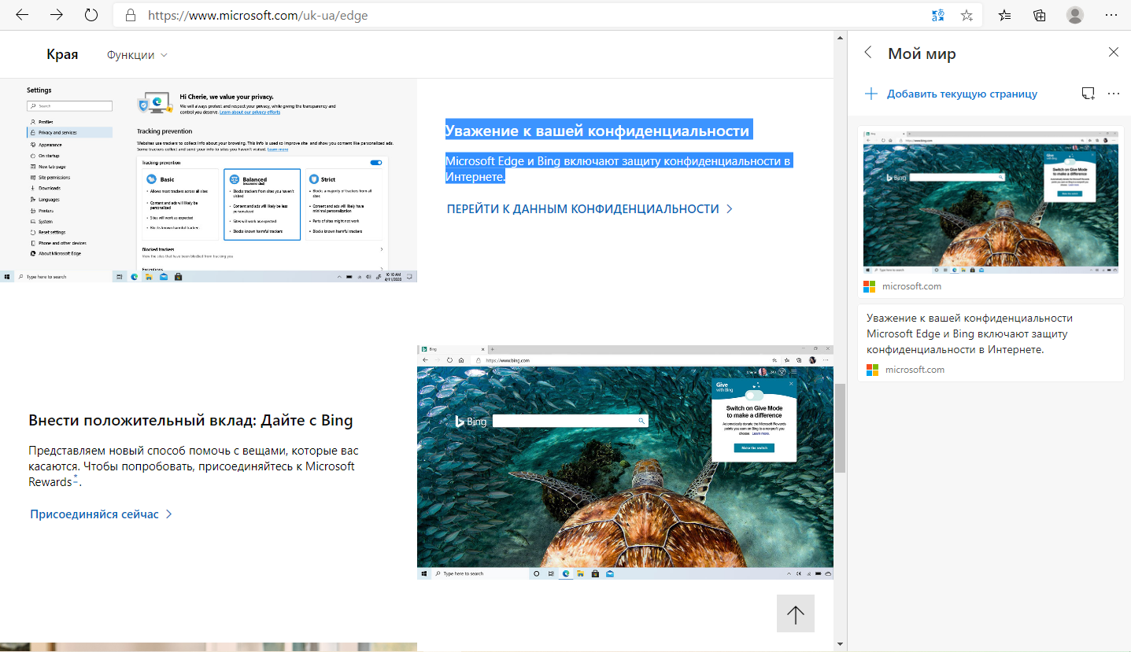Image resolution: width=1131 pixels, height=652 pixels.
Task: Go back in the Collections panel
Action: [x=868, y=53]
